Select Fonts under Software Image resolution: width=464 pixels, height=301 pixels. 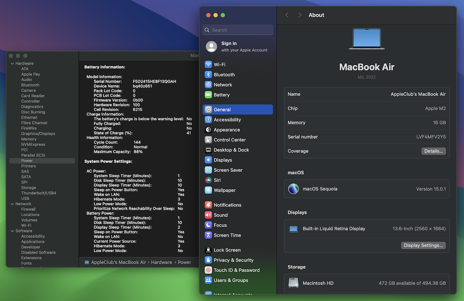pyautogui.click(x=26, y=263)
